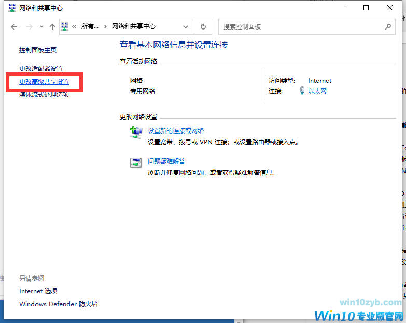The height and width of the screenshot is (323, 406).
Task: Select the 所有... breadcrumb segment
Action: [x=90, y=26]
